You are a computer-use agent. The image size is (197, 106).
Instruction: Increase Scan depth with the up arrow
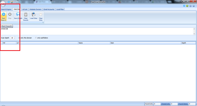[x=14, y=37]
